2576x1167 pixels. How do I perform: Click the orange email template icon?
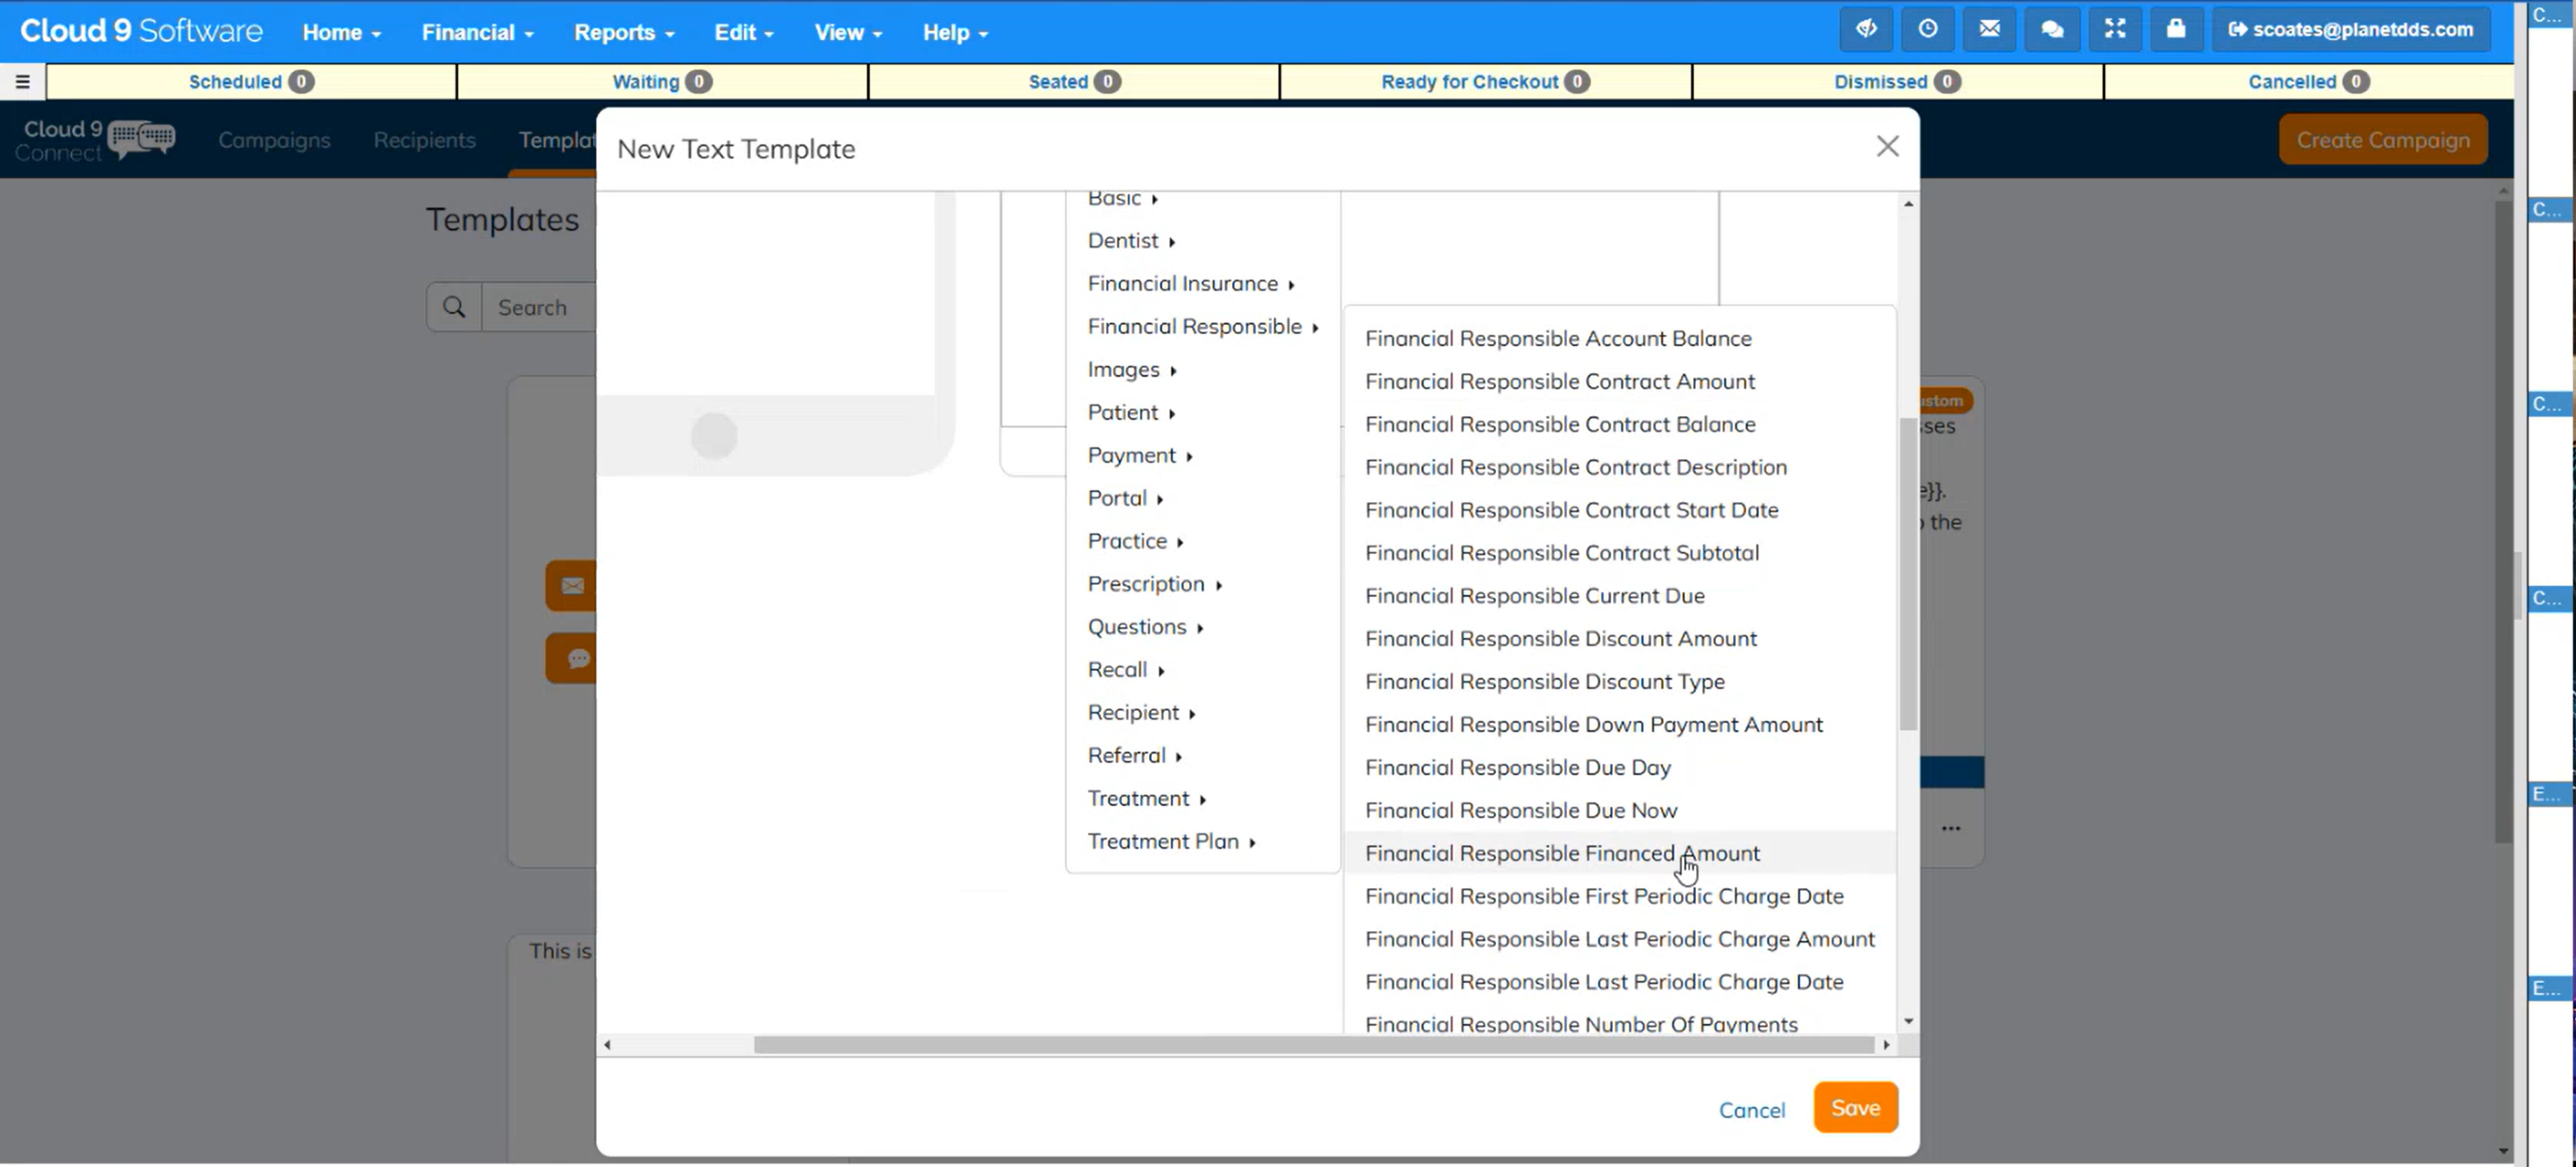pos(572,586)
